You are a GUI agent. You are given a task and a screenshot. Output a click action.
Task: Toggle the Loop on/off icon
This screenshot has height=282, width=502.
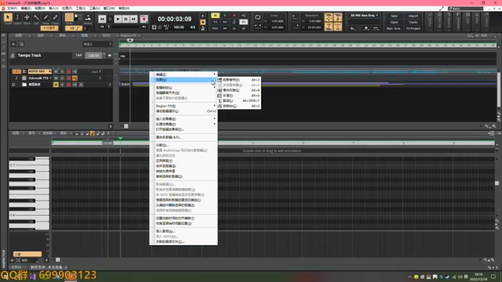coord(258,18)
